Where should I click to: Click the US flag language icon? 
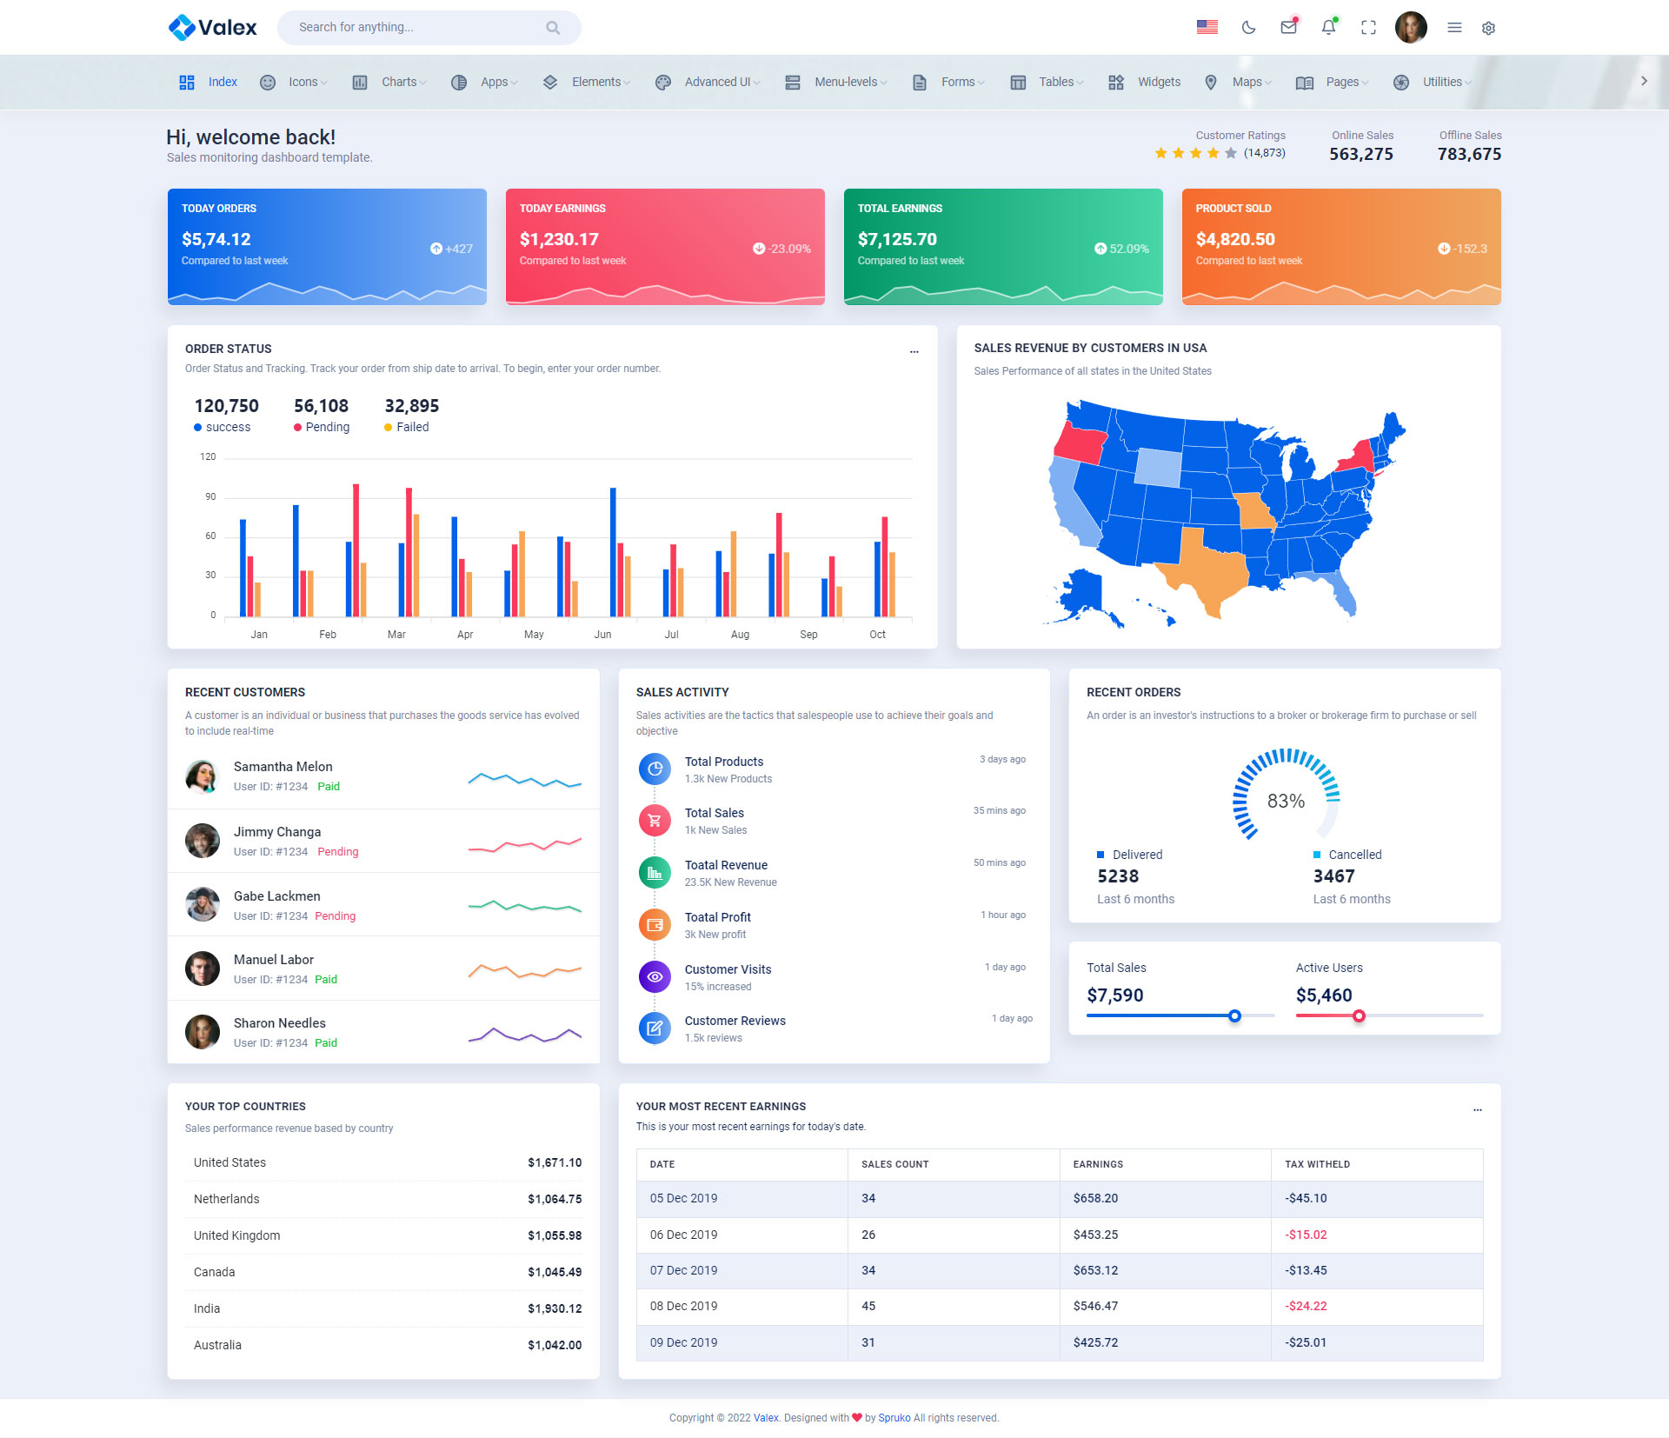click(x=1207, y=28)
